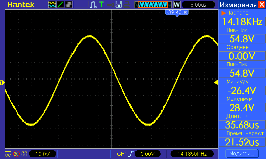Close the Измерения panel with red X
This screenshot has height=159, width=266.
(x=262, y=4)
